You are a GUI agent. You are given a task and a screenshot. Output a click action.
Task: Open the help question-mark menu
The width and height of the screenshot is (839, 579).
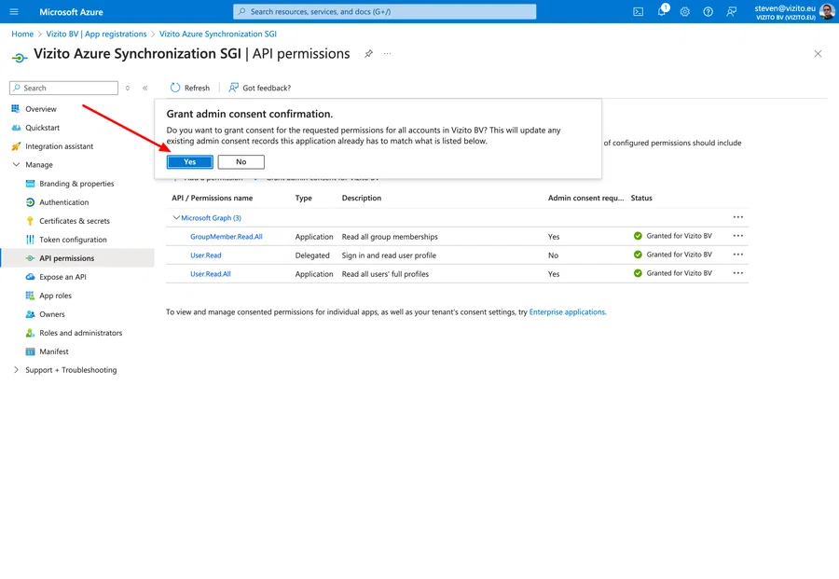(x=707, y=11)
